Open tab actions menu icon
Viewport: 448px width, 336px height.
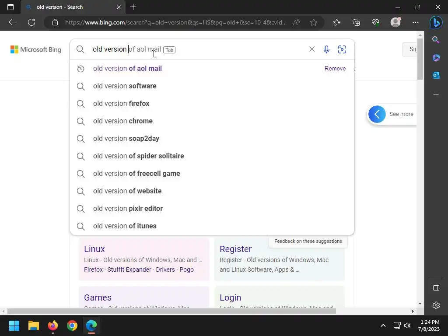tap(10, 7)
